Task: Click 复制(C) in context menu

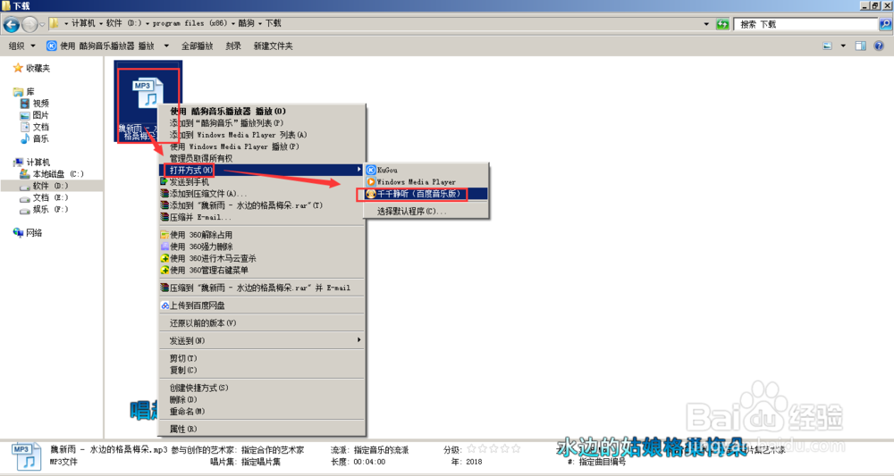Action: click(262, 370)
